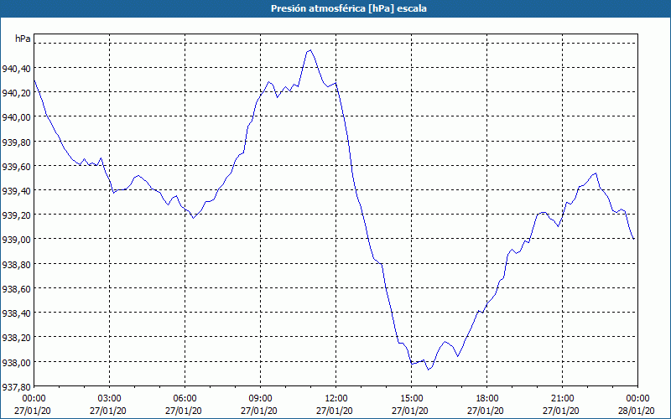
Task: Click the 940,00 y-axis value
Action: tap(16, 116)
